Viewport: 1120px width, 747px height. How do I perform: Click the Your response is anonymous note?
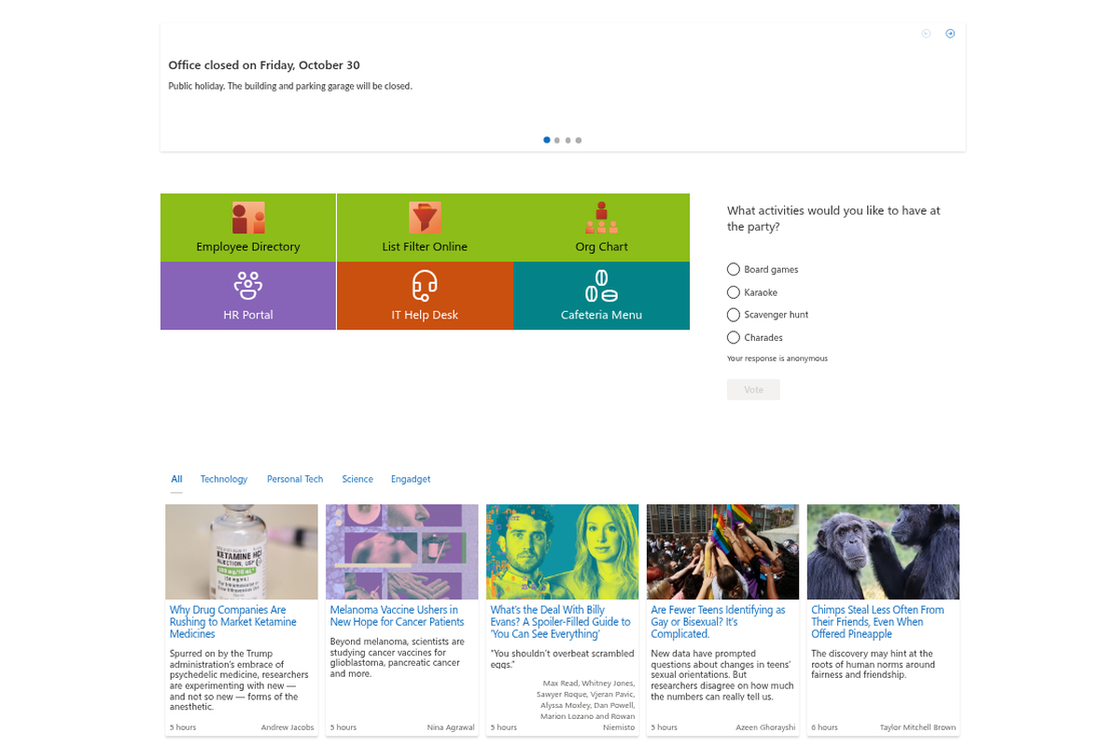click(777, 359)
